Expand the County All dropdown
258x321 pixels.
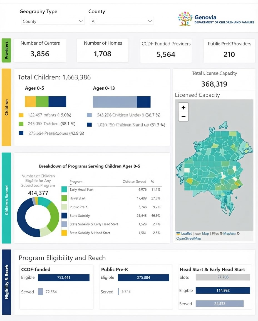point(122,21)
